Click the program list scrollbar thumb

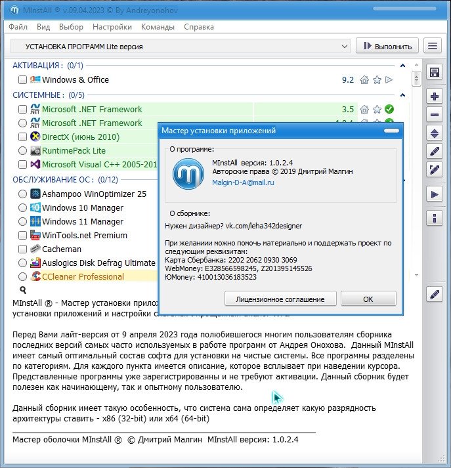point(416,79)
